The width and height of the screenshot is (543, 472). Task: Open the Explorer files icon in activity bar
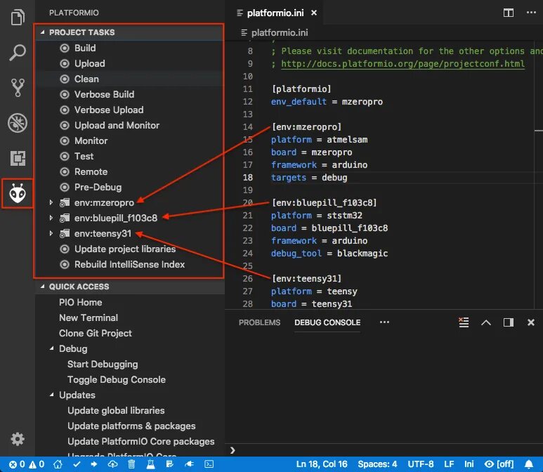pyautogui.click(x=18, y=18)
